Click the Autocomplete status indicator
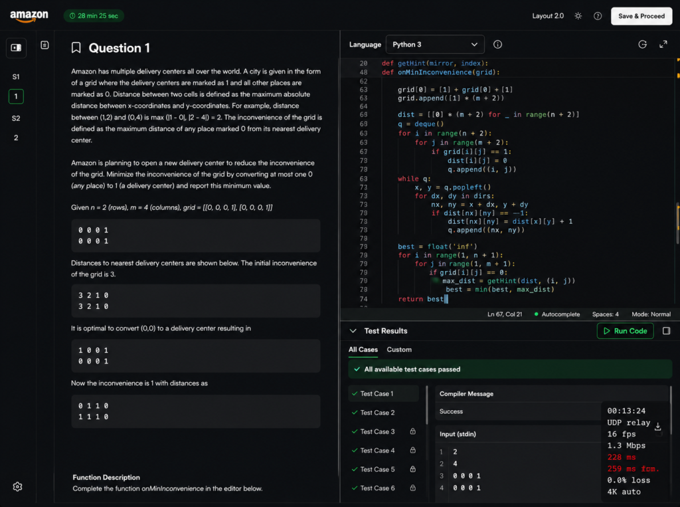The image size is (680, 507). pos(557,314)
